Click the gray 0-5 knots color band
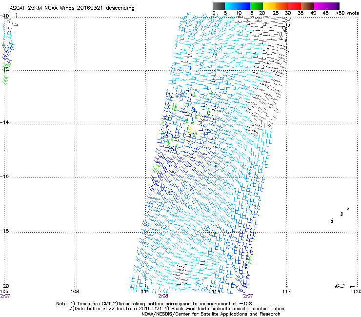Viewport: 361px width, 317px height. click(219, 6)
